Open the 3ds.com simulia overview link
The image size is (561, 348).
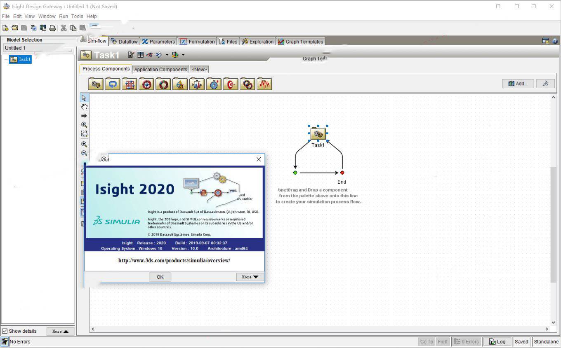click(174, 260)
